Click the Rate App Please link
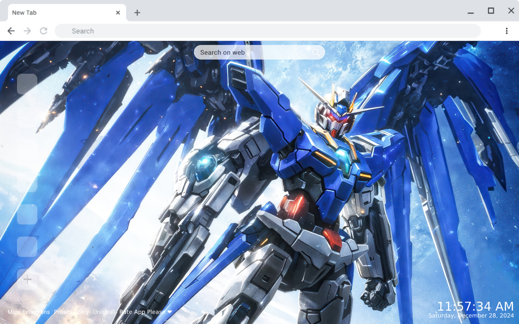This screenshot has width=519, height=324. tap(146, 312)
